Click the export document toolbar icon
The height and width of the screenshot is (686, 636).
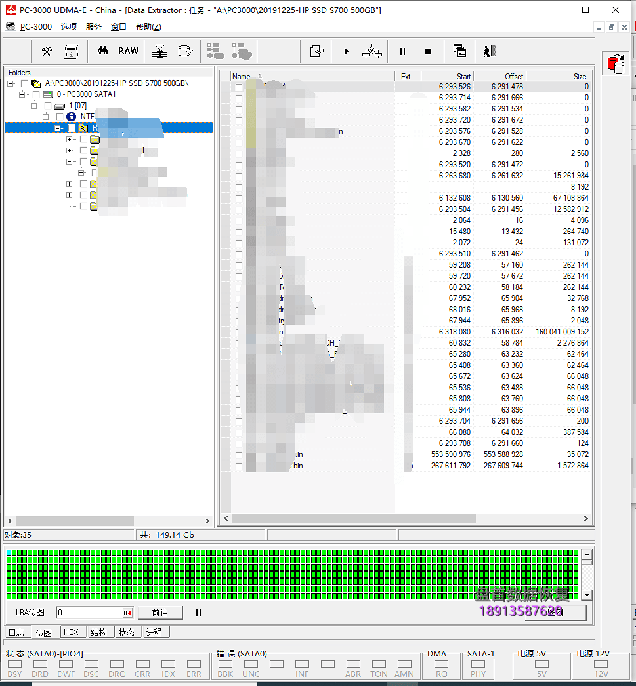click(316, 51)
